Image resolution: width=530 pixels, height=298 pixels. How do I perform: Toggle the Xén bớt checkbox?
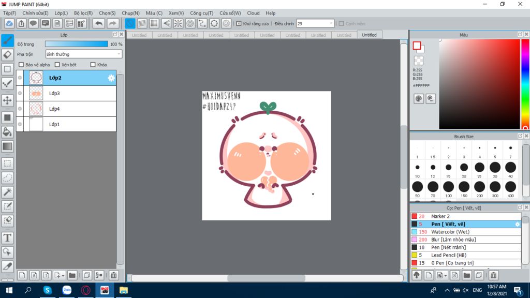pos(57,65)
